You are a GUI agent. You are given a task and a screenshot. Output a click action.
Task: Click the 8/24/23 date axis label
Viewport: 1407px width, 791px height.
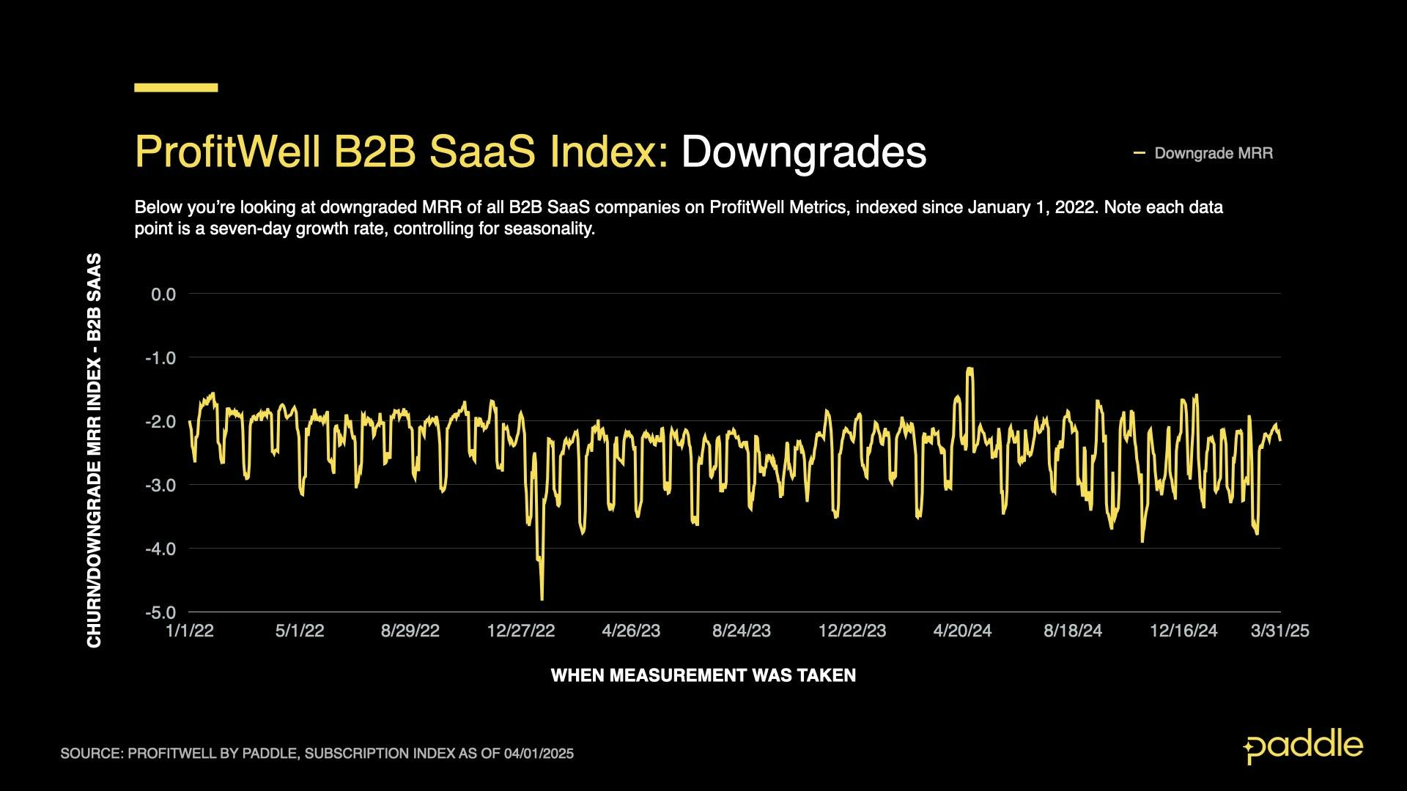point(742,631)
